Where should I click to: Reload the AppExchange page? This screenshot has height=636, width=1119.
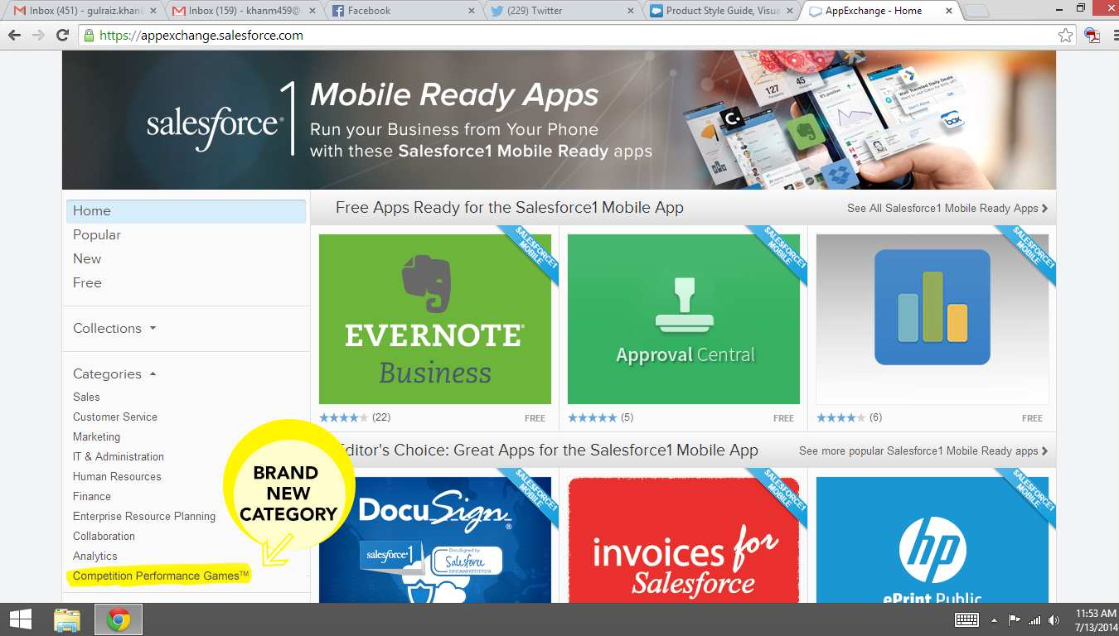coord(62,36)
